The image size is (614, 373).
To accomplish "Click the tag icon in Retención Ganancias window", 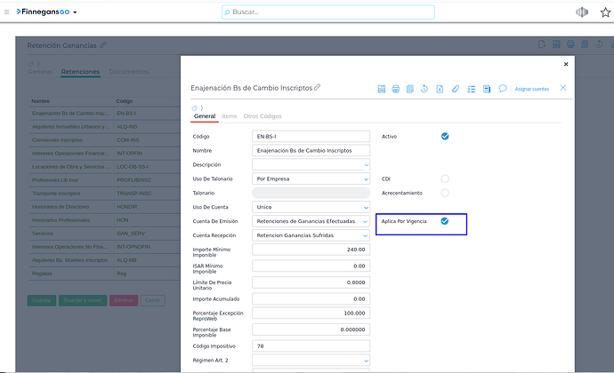I will tap(31, 64).
